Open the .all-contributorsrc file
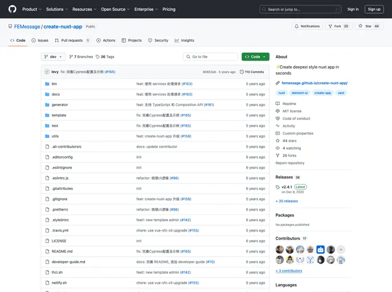Screen dimensions: 392x292 pos(67,147)
